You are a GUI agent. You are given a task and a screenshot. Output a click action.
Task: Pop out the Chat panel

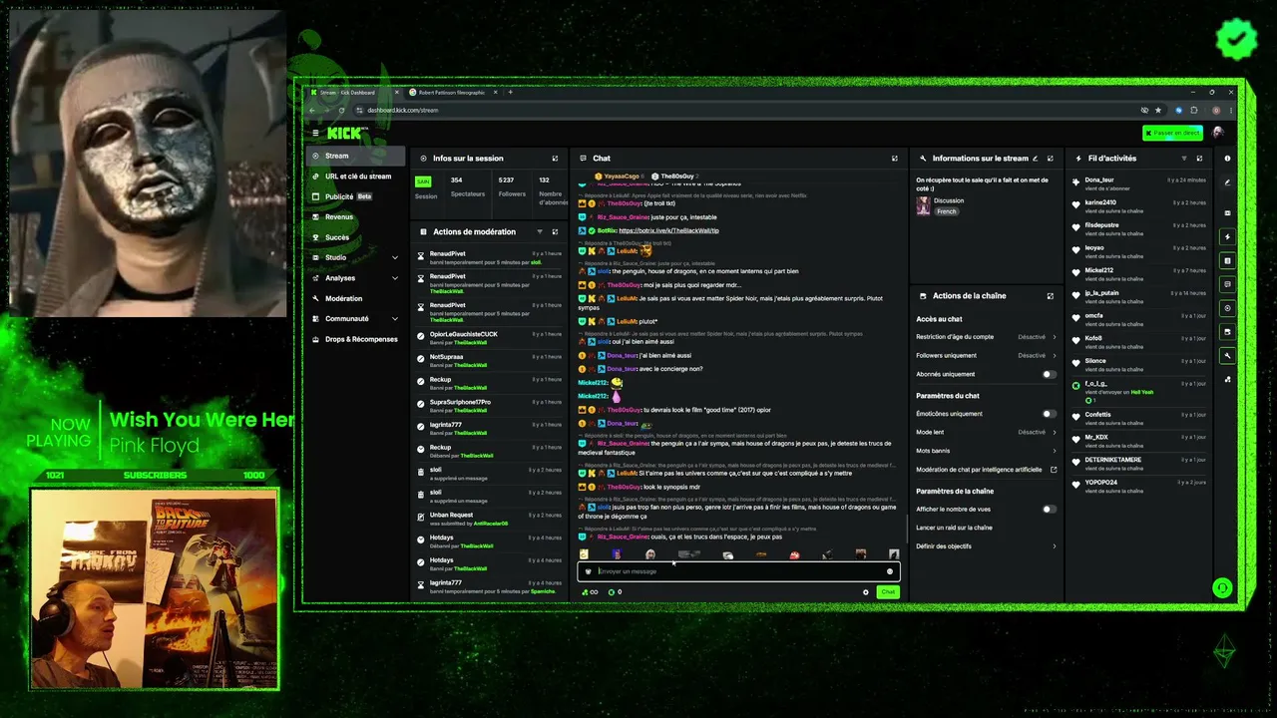(894, 159)
